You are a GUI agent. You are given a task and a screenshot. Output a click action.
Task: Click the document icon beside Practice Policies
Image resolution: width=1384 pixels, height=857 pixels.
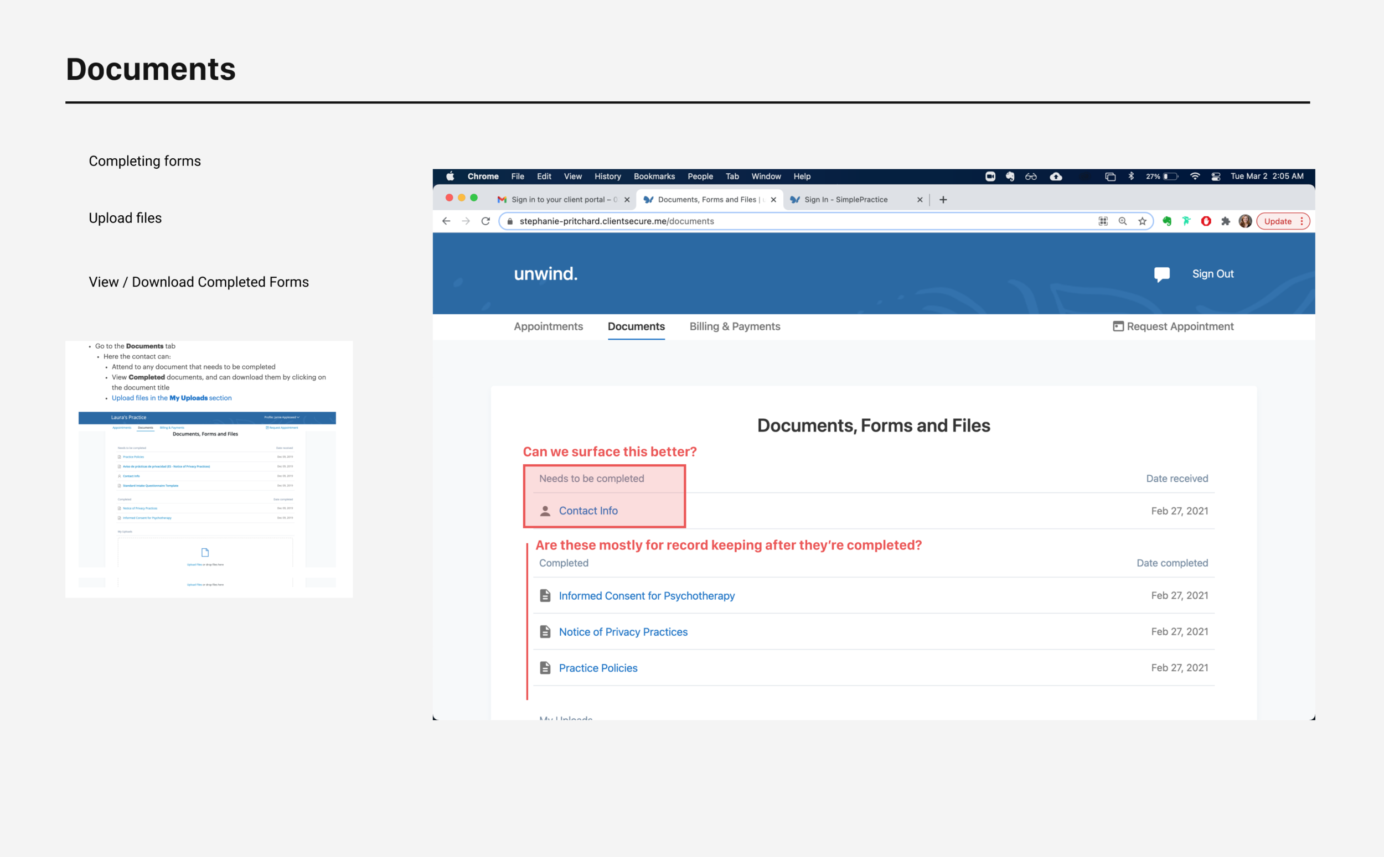(x=545, y=668)
